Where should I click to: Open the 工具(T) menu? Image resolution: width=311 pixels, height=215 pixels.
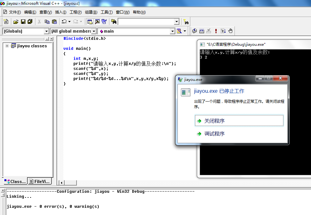(107, 12)
